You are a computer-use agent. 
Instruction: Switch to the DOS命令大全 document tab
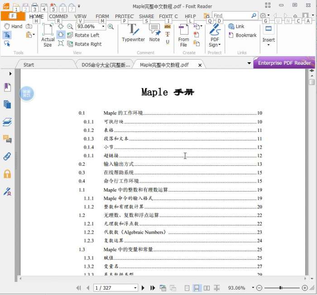coord(106,65)
